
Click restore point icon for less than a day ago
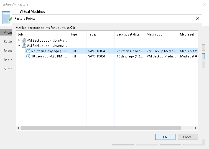[28, 51]
